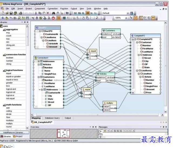Switch to the Database Query tab
174x148 pixels.
(52, 118)
